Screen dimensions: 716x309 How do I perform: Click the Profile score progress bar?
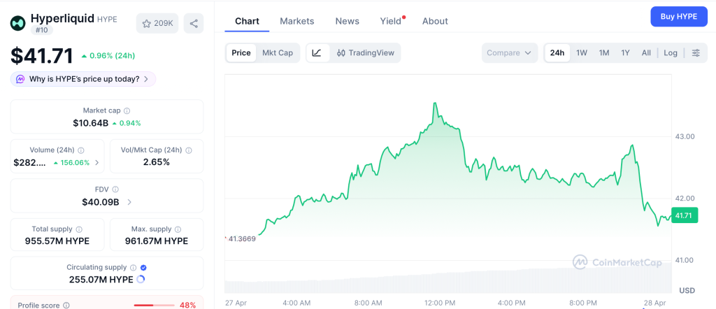154,305
